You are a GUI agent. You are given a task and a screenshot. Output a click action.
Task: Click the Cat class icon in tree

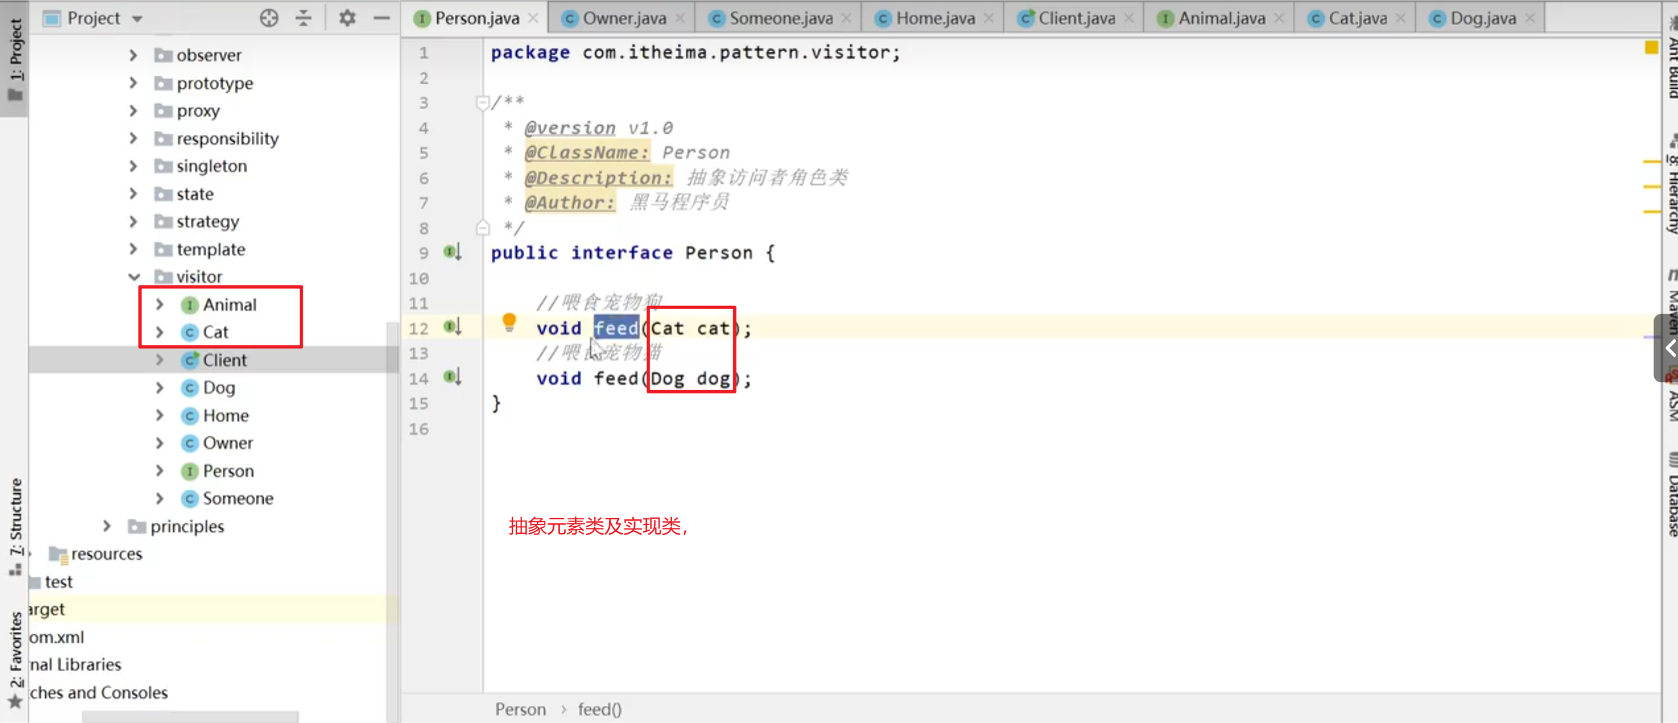click(x=190, y=332)
